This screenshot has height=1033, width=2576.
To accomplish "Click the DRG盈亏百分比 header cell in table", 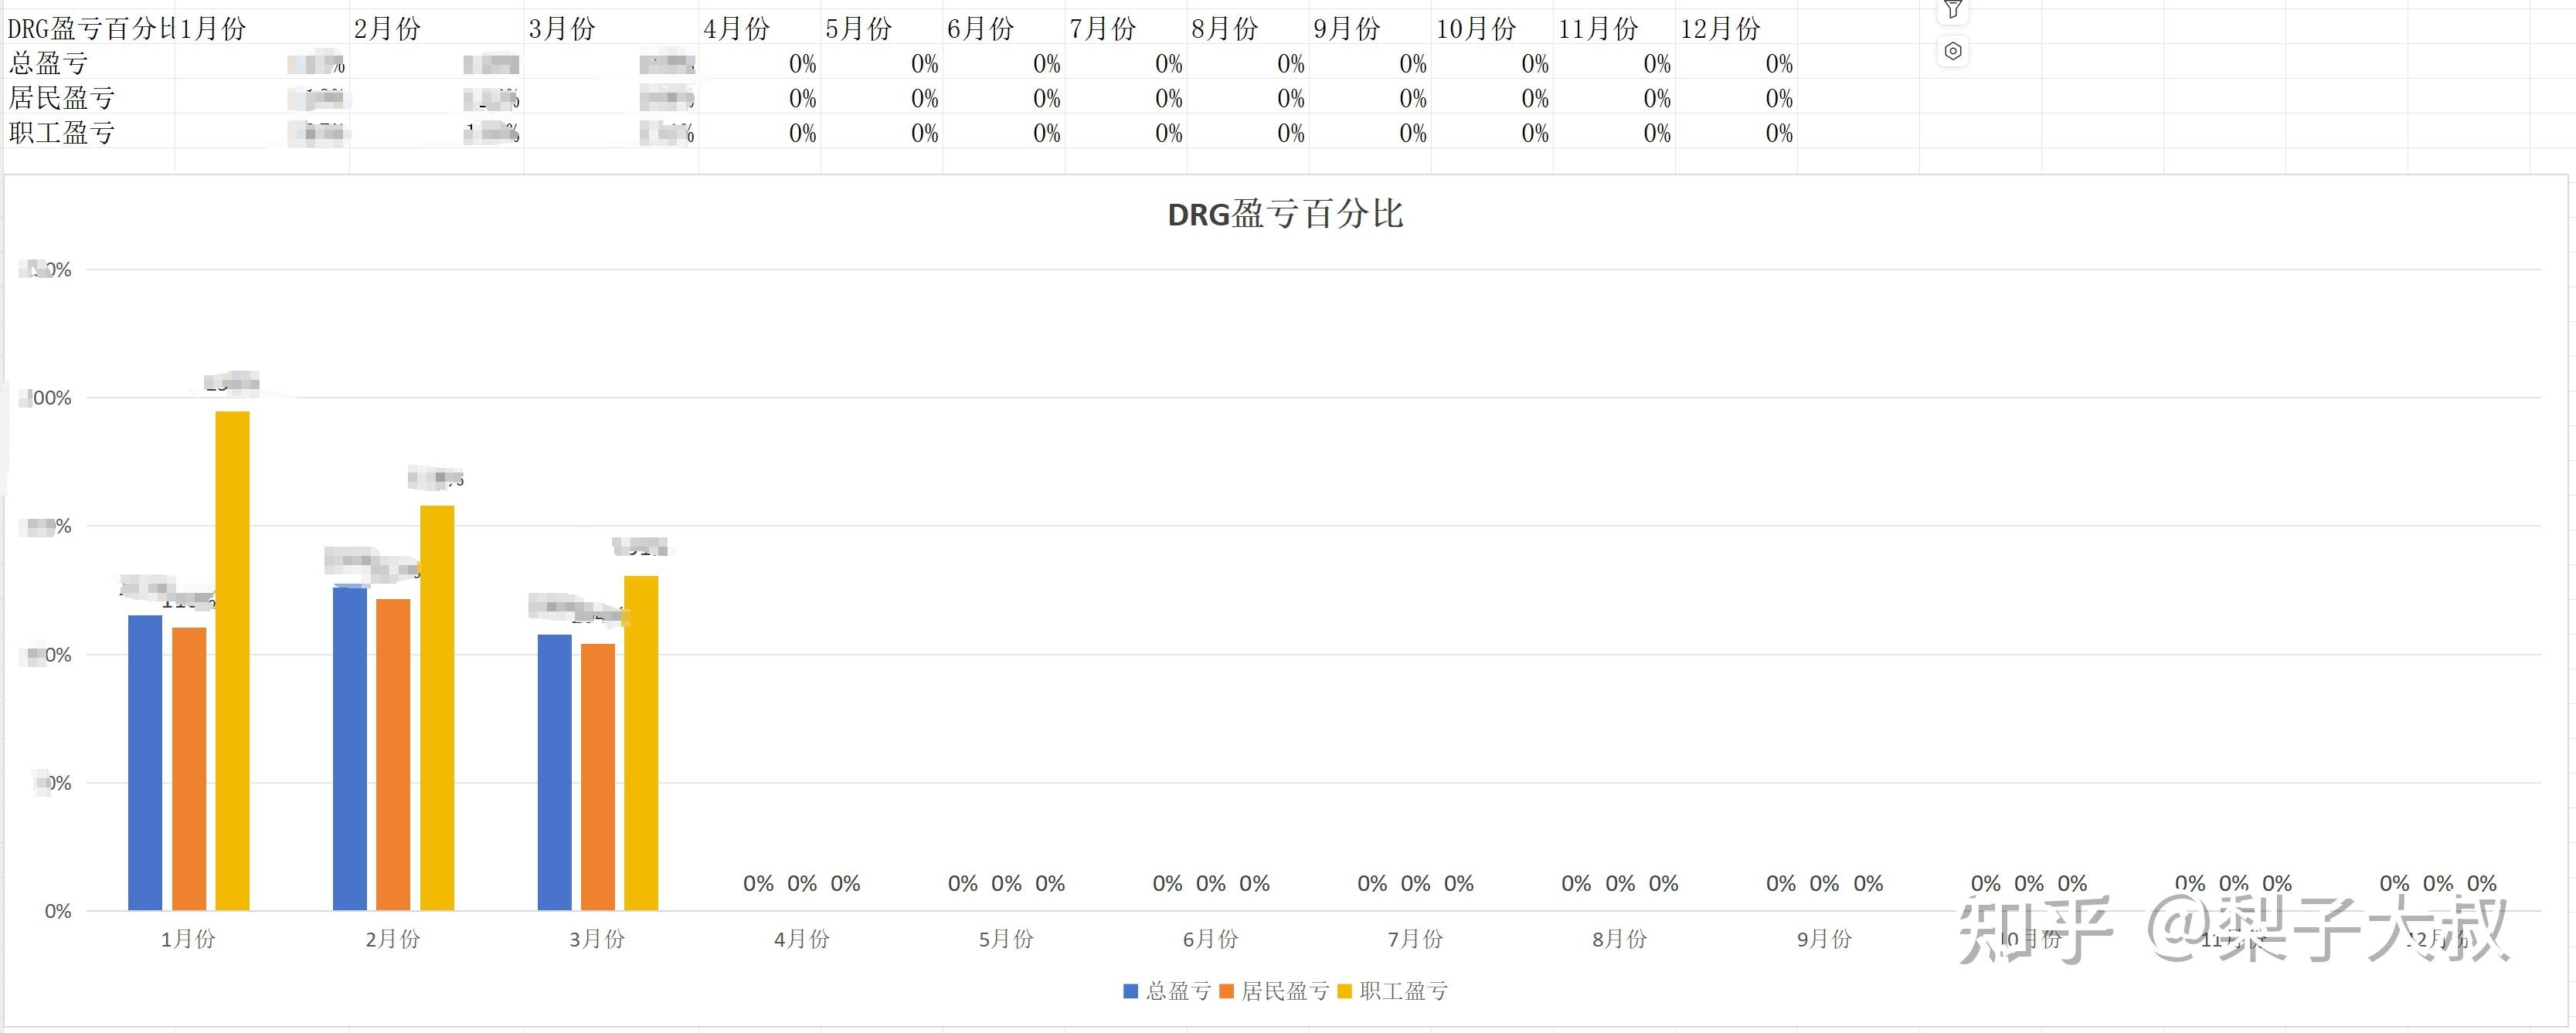I will pos(88,29).
